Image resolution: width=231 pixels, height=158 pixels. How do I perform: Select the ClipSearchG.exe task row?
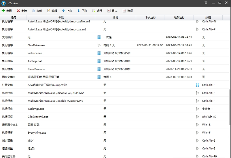pyautogui.click(x=114, y=117)
